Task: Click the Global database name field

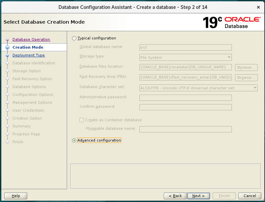Action: (185, 47)
